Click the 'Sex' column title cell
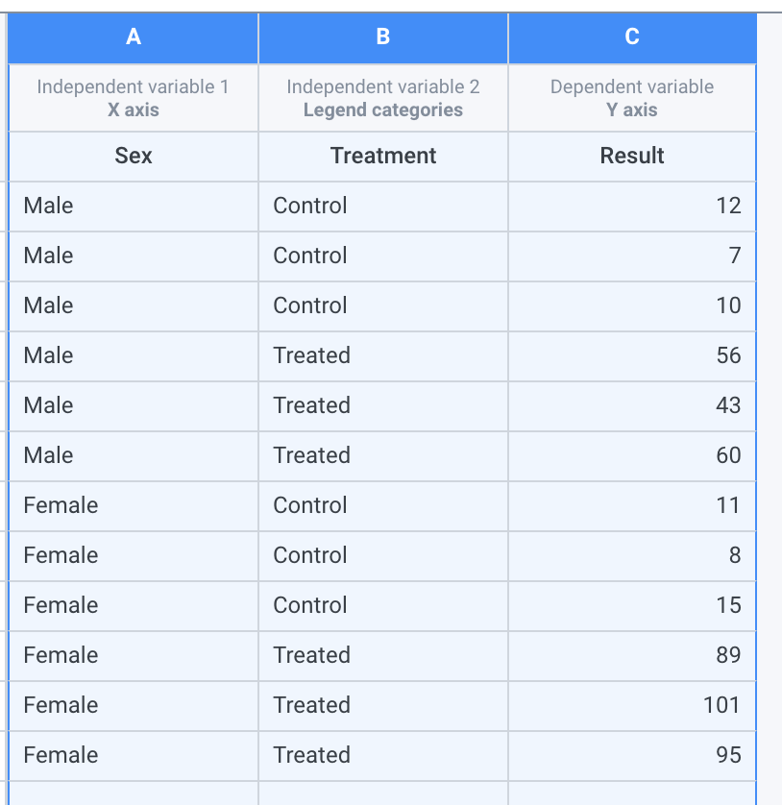 (132, 156)
